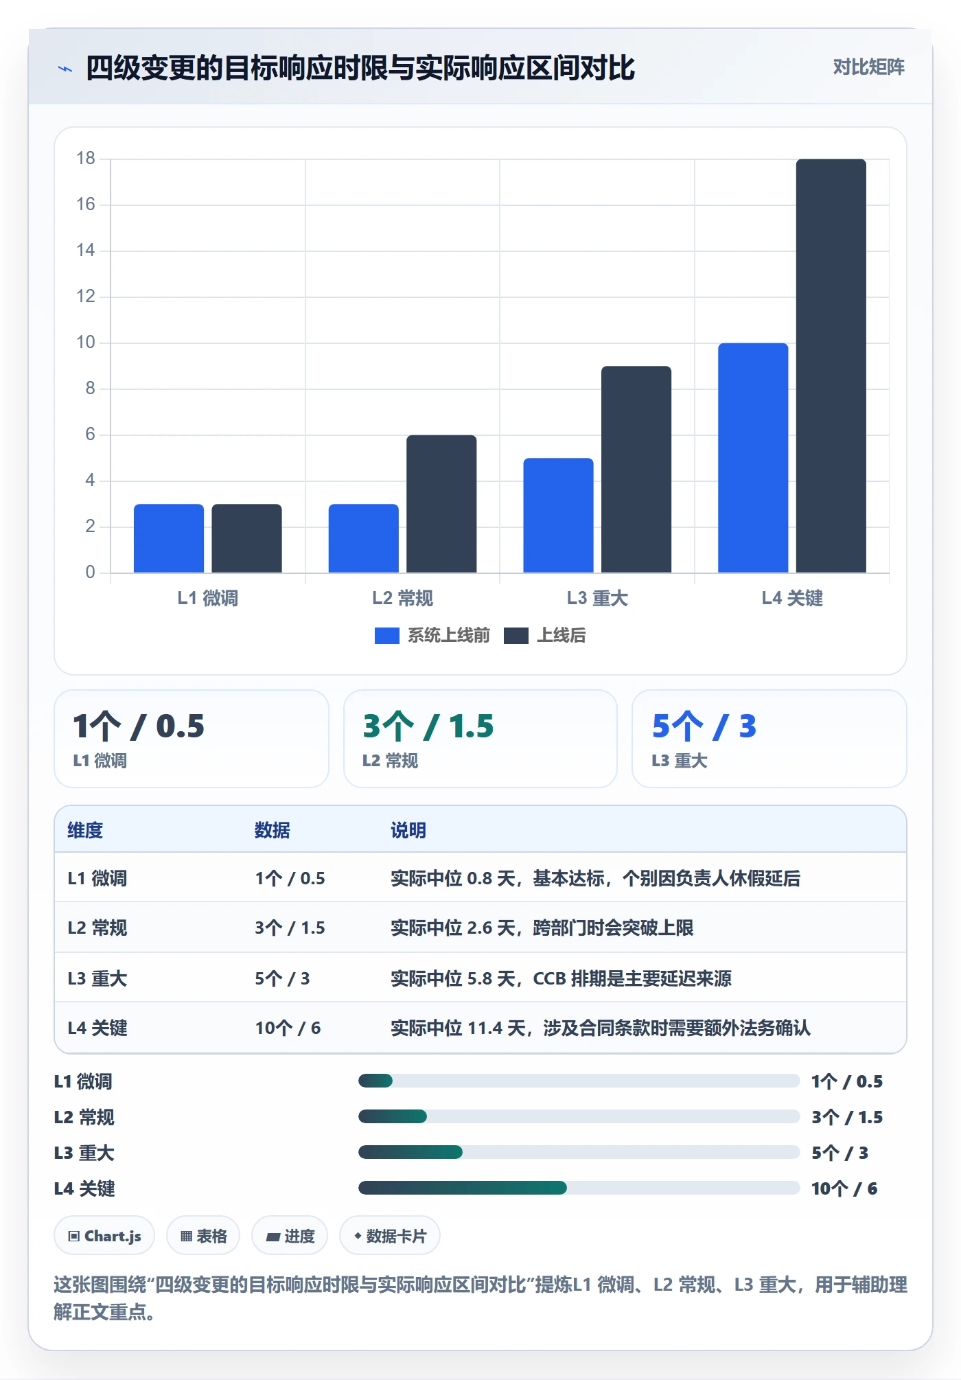Click the L3 重大 progress bar
The width and height of the screenshot is (961, 1380).
(x=579, y=1152)
